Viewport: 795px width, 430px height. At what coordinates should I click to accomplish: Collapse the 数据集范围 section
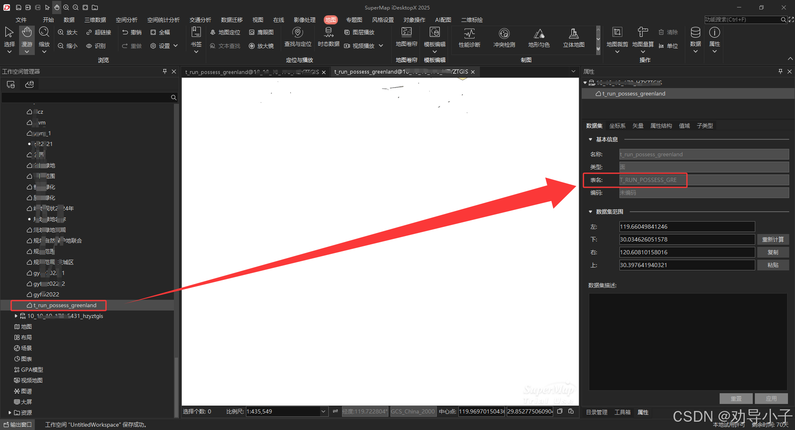point(590,212)
